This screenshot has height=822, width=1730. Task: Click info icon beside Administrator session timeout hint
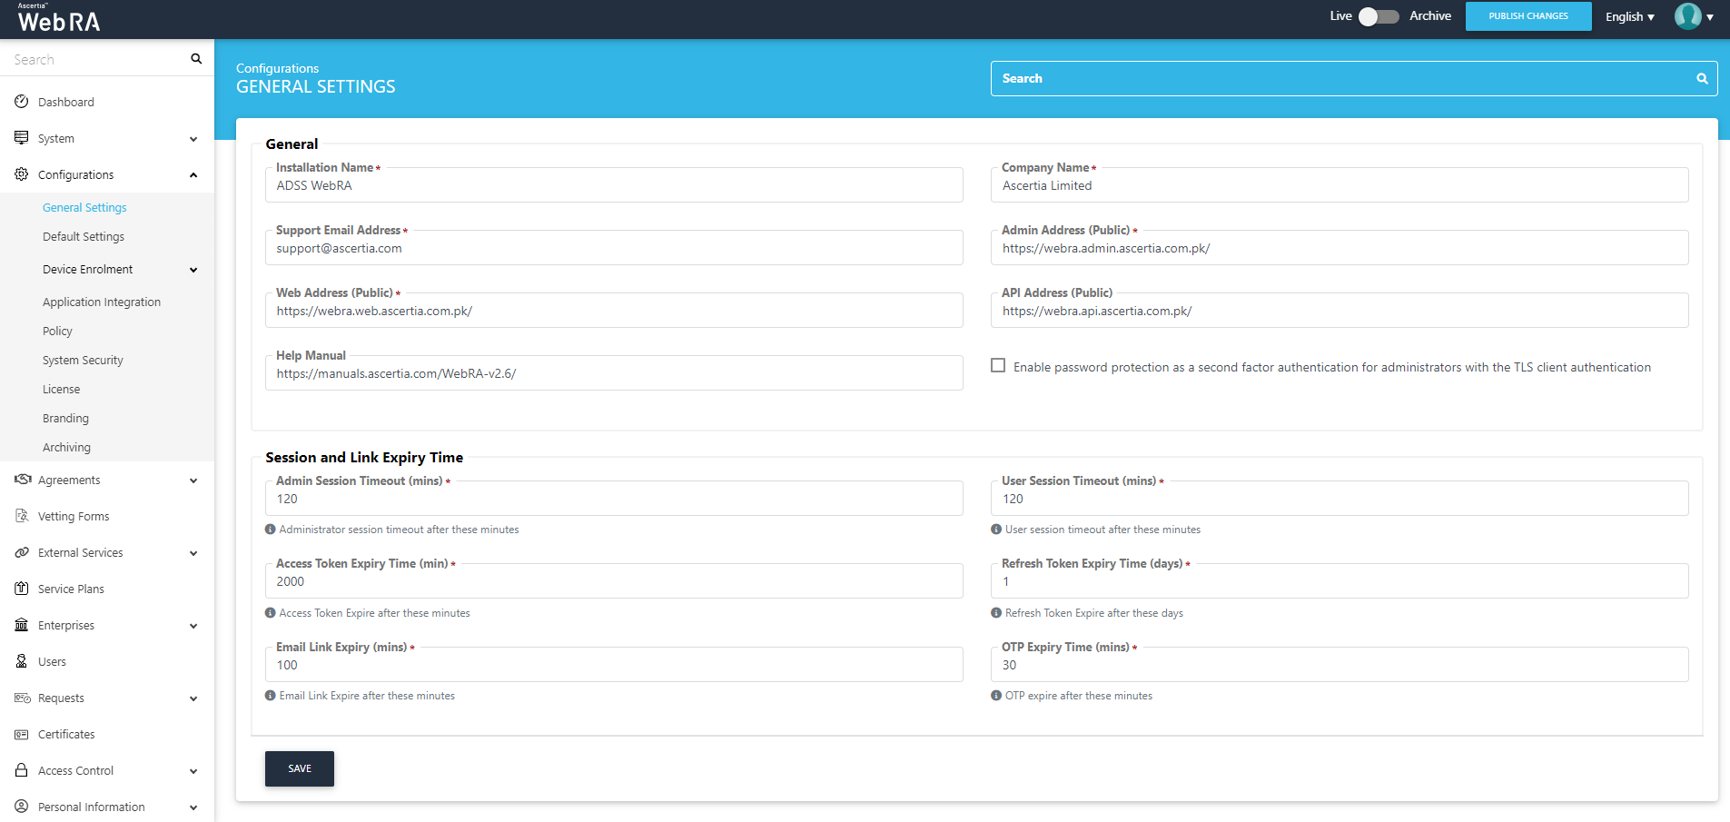click(x=271, y=530)
